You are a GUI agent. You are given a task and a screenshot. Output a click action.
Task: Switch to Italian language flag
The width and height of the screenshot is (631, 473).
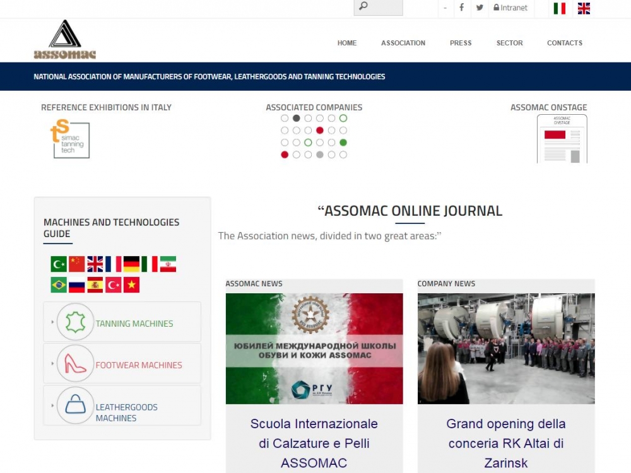coord(559,8)
